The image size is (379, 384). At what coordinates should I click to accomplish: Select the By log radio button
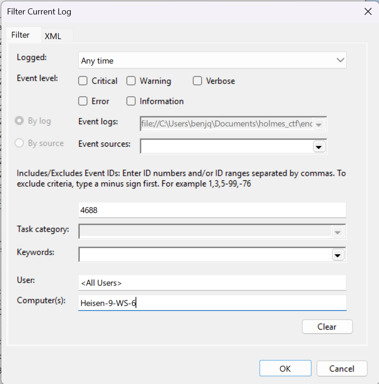click(20, 121)
